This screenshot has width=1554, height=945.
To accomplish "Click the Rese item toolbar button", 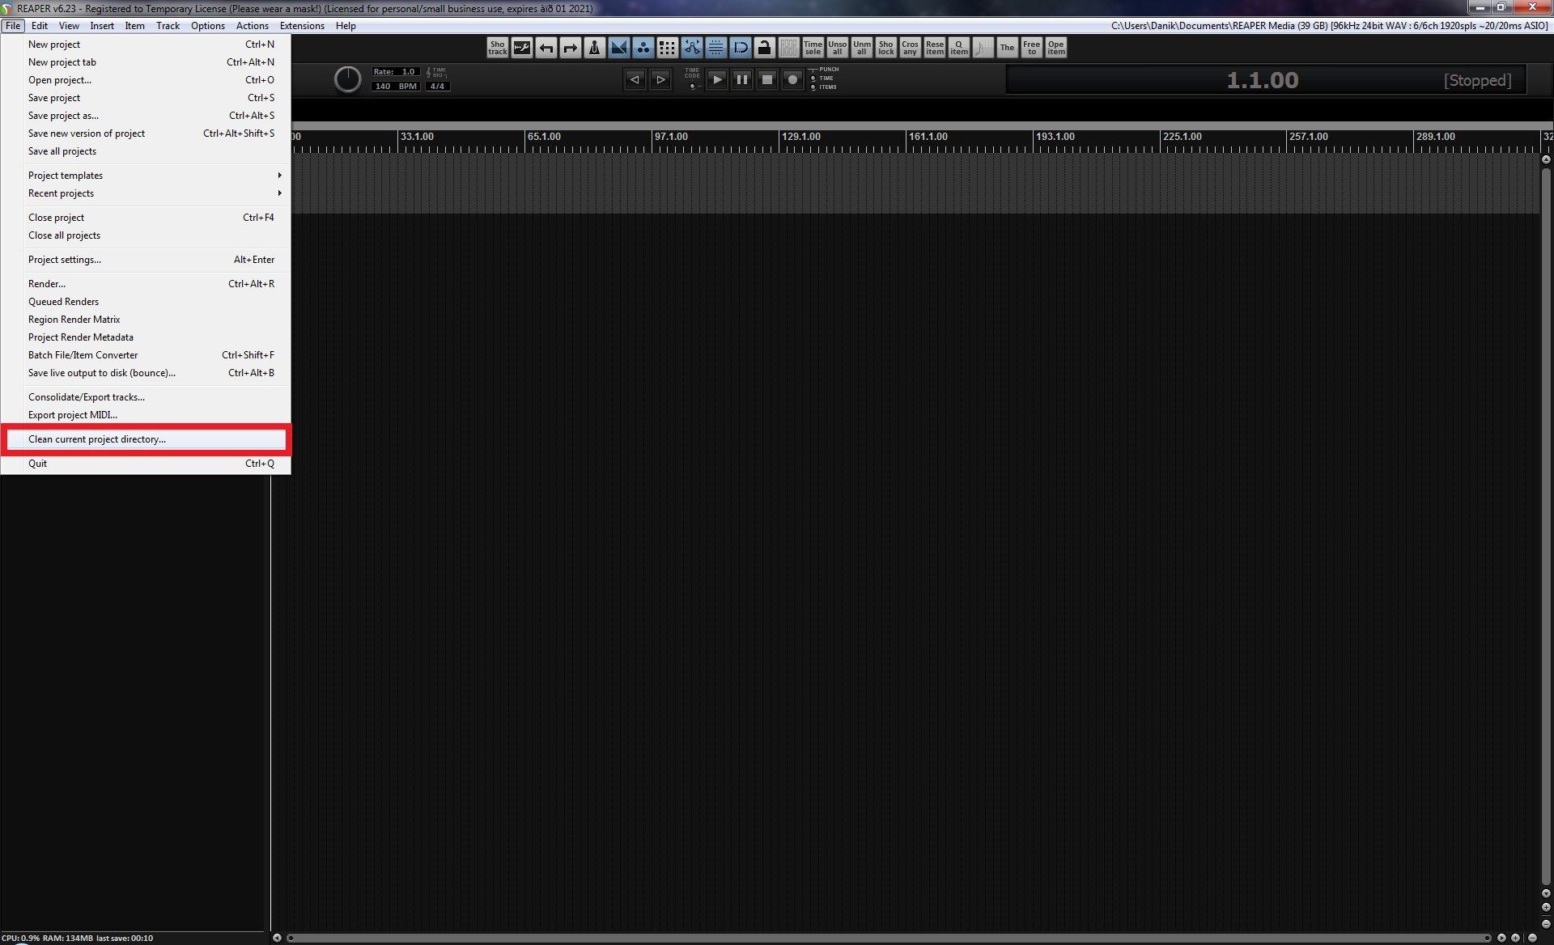I will pos(934,48).
